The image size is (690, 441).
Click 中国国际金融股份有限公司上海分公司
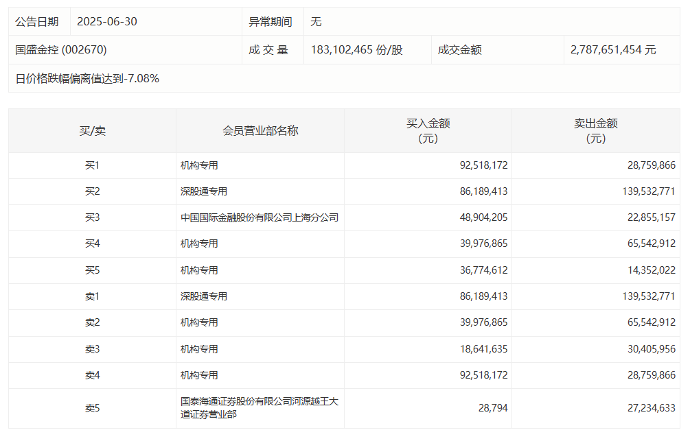(x=260, y=217)
